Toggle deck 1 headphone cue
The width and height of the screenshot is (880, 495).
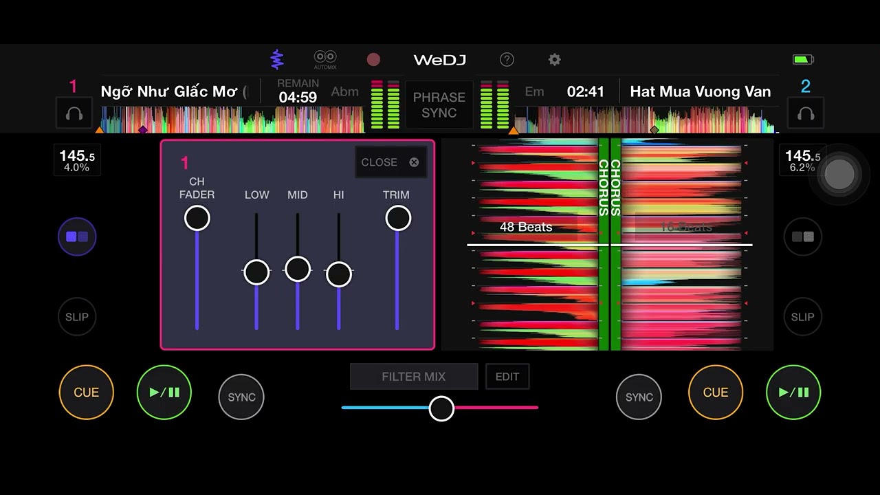74,114
